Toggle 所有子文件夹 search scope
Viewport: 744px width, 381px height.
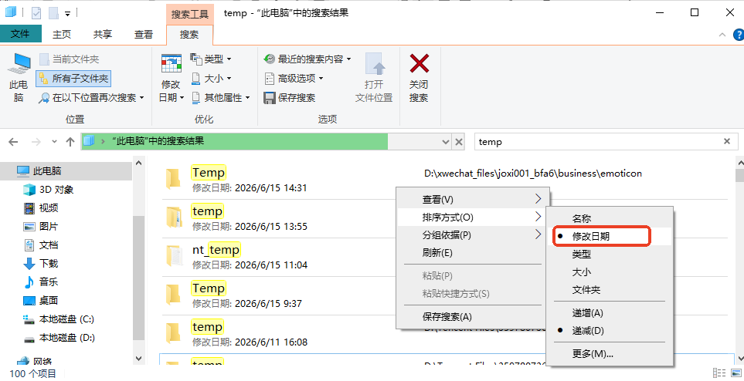(73, 78)
